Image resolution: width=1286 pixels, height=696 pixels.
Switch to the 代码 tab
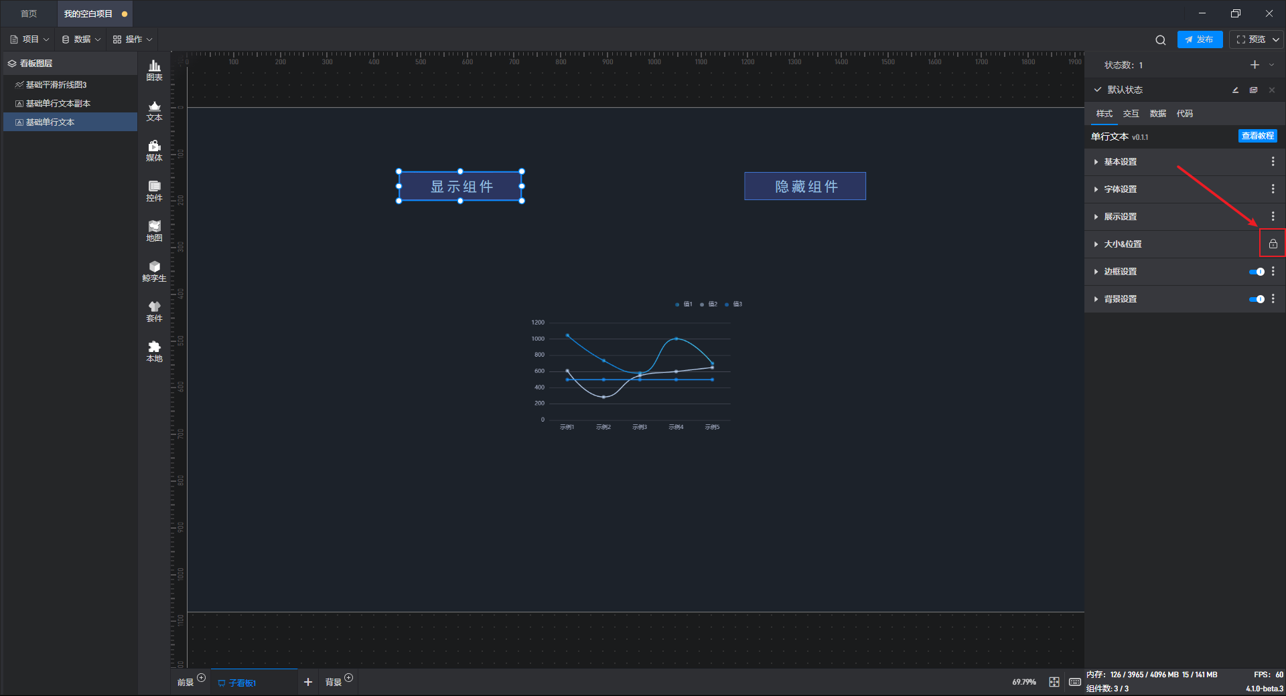click(1184, 114)
